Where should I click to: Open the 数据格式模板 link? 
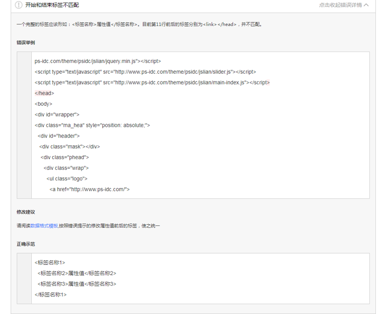pos(44,226)
